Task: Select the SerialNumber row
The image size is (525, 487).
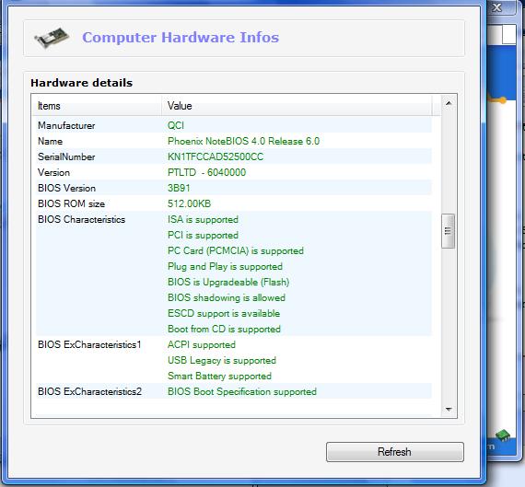Action: point(233,157)
